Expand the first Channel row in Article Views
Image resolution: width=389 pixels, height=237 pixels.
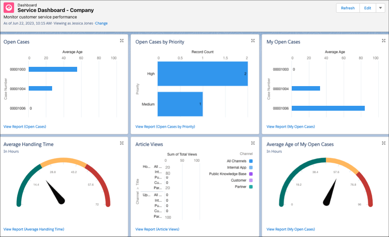click(x=146, y=166)
